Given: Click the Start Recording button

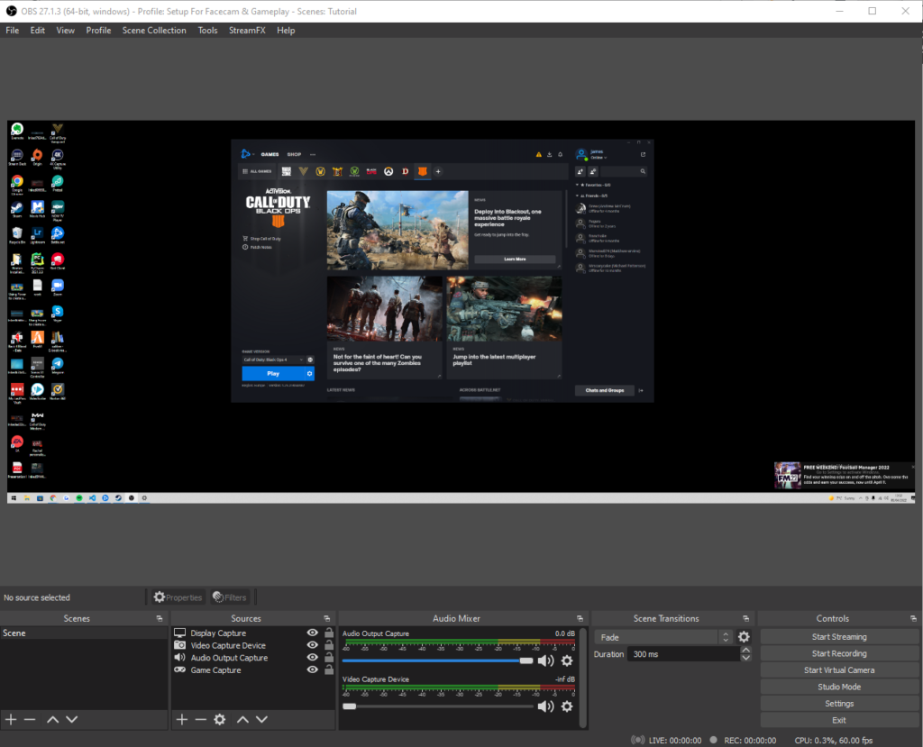Looking at the screenshot, I should point(838,653).
